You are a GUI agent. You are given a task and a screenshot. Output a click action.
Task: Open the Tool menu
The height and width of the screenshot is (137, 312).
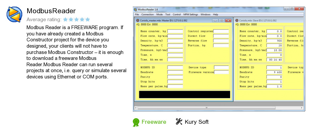coord(168,15)
